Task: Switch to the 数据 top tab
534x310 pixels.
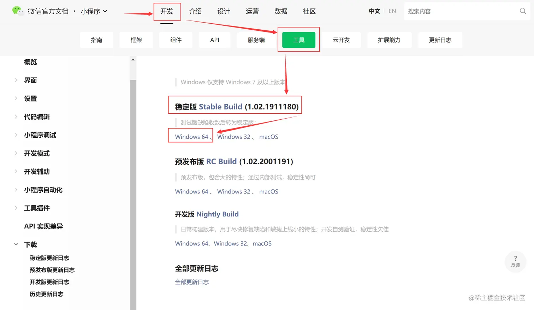Action: [x=281, y=11]
